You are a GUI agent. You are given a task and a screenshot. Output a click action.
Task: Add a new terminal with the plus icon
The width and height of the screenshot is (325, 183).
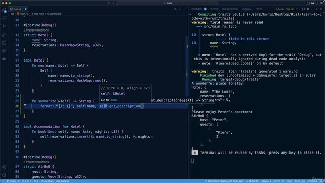pos(297,9)
